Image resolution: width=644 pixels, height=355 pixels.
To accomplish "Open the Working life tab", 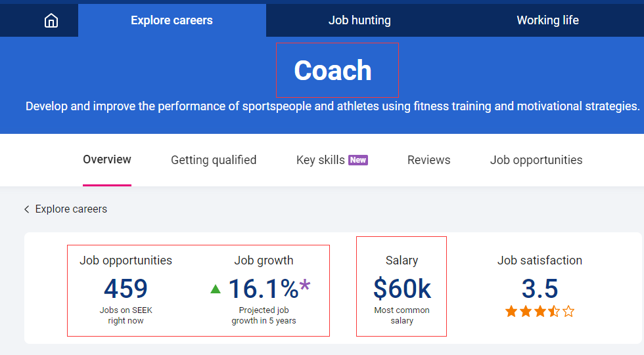I will (547, 20).
